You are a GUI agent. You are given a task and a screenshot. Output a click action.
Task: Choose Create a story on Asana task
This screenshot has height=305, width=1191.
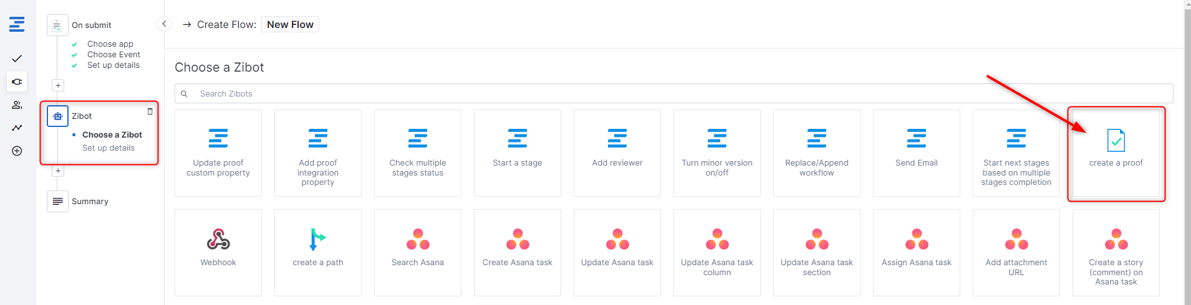click(1116, 253)
